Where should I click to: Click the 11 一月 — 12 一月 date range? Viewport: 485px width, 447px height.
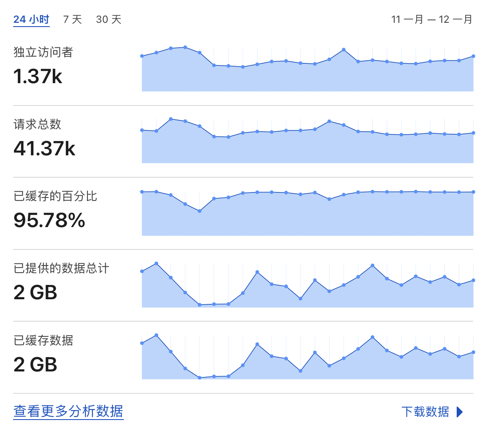pyautogui.click(x=432, y=19)
